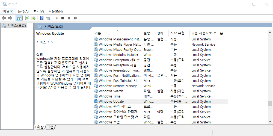Sort by the 상태 column header
This screenshot has height=136, width=273.
(162, 33)
